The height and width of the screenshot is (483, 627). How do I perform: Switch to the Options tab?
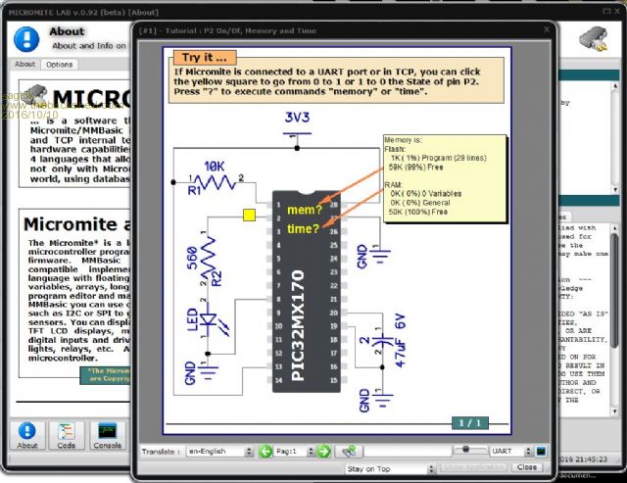click(x=59, y=65)
